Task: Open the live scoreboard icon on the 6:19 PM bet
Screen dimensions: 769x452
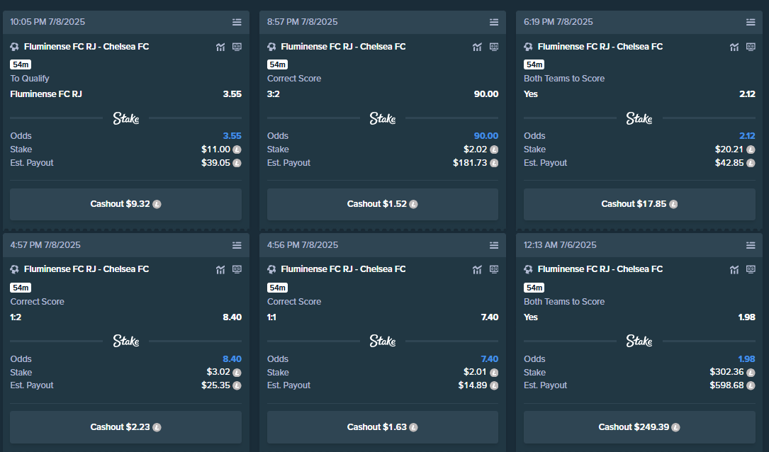Action: 751,47
